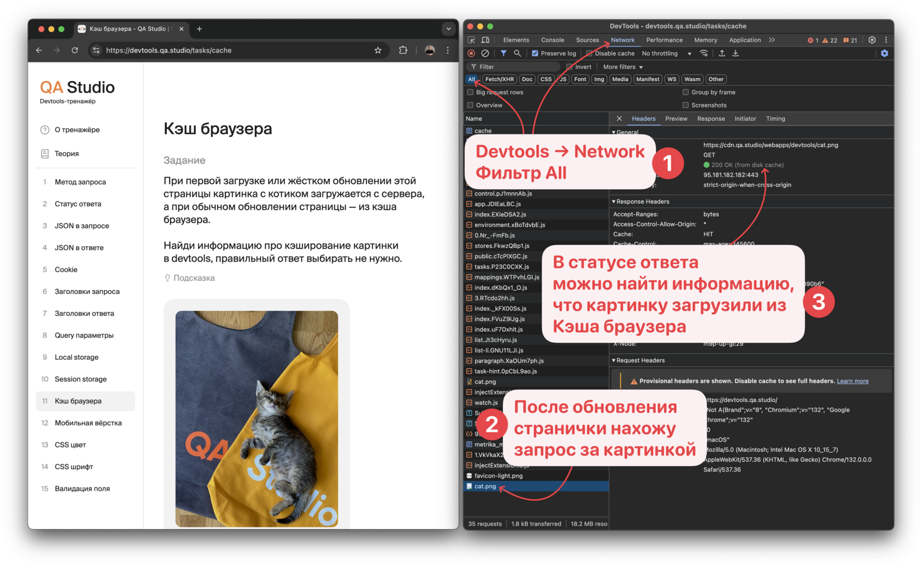Switch to the Elements tab

point(516,40)
